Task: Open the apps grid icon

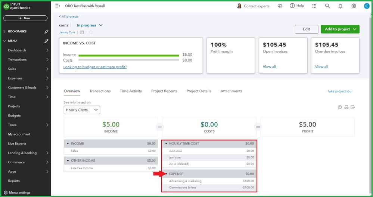Action: click(x=314, y=6)
